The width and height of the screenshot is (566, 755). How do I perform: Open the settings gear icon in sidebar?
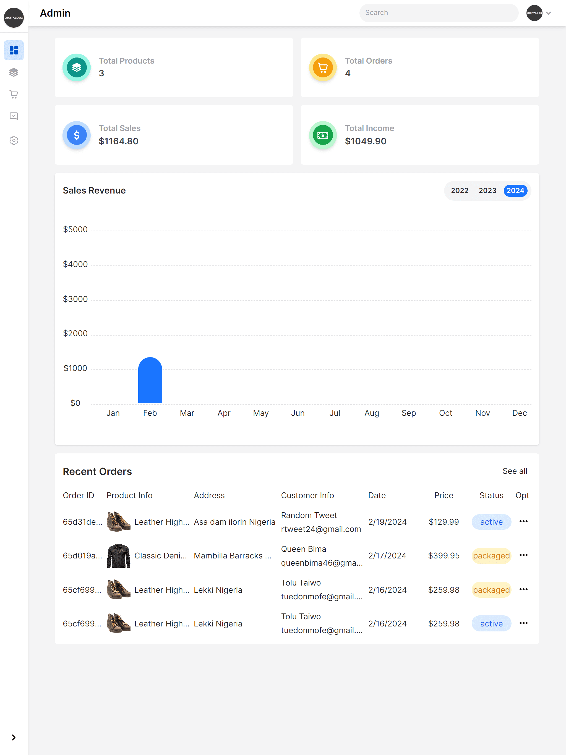tap(14, 141)
